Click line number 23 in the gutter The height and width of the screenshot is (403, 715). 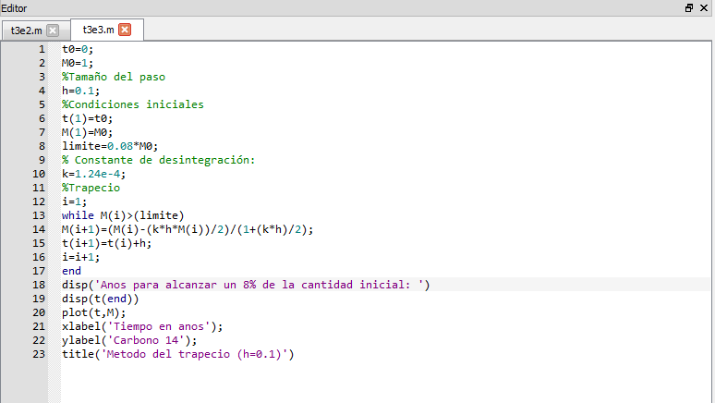coord(40,354)
